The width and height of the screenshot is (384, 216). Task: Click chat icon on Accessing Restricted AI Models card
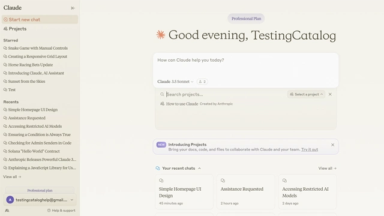coord(284,181)
